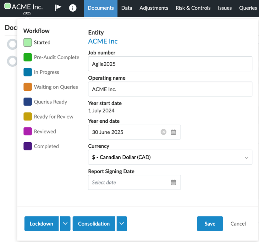Click the In Progress workflow label

(x=47, y=72)
